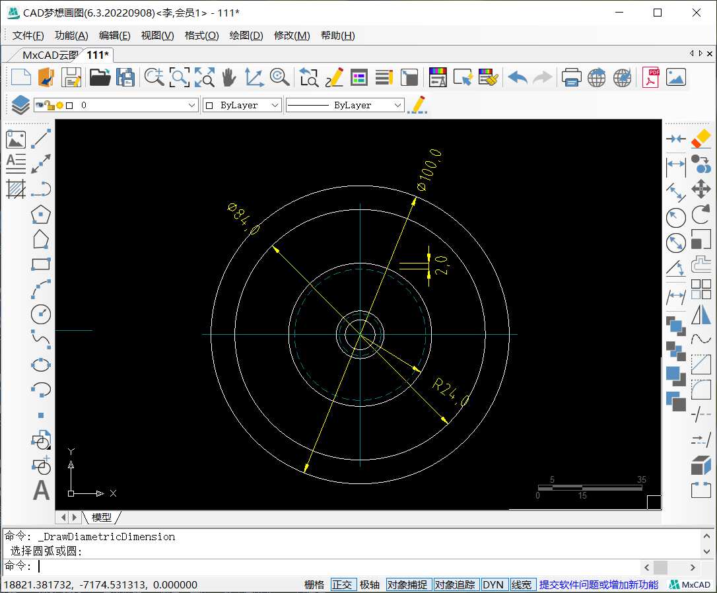Select the Hatch fill tool
This screenshot has width=717, height=593.
16,189
